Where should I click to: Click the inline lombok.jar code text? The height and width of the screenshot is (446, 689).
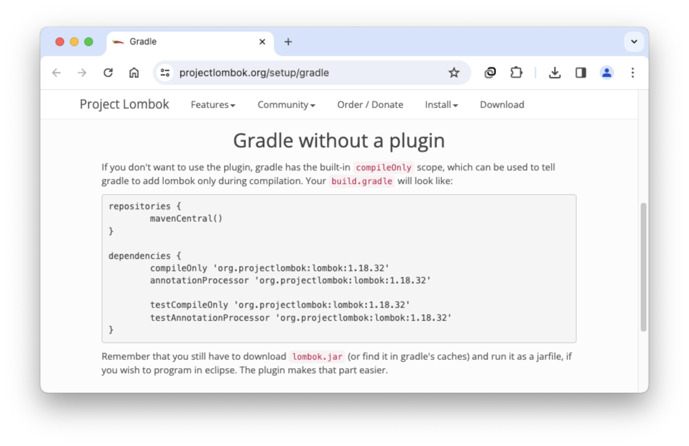click(317, 357)
